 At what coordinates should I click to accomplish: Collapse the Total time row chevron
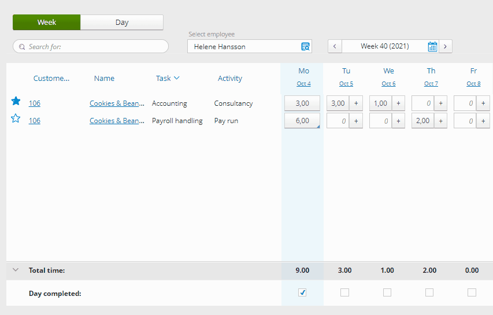pyautogui.click(x=16, y=270)
